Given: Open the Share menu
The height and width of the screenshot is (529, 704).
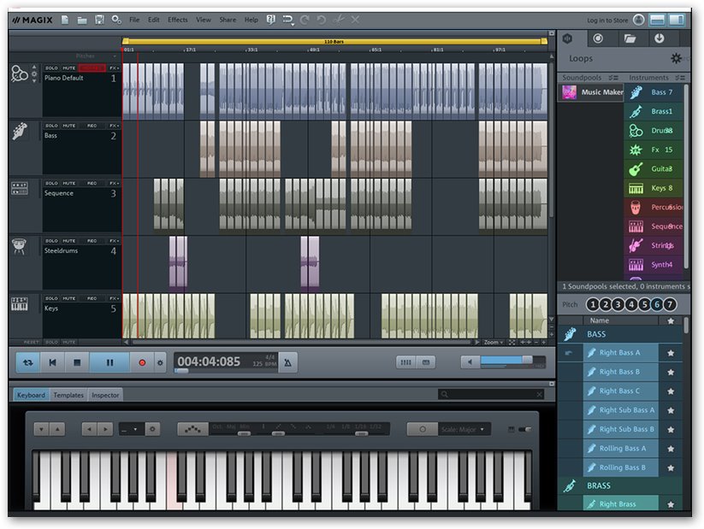Looking at the screenshot, I should [x=228, y=20].
